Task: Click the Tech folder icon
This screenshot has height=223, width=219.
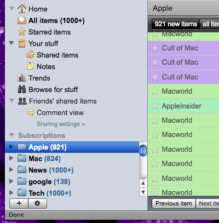Action: coord(22,192)
